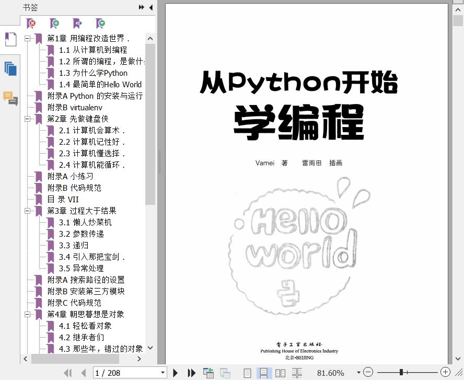Open the page number dropdown
Screen dimensions: 464x380
tap(163, 373)
